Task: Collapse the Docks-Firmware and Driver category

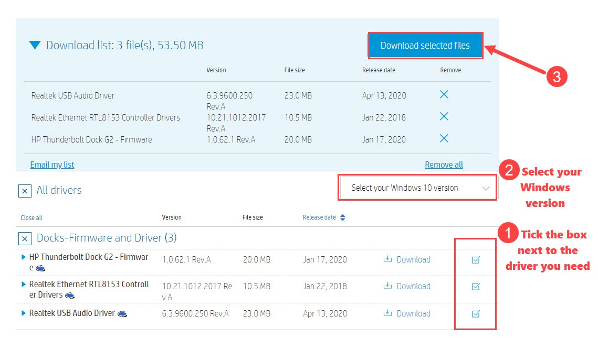Action: [x=25, y=239]
